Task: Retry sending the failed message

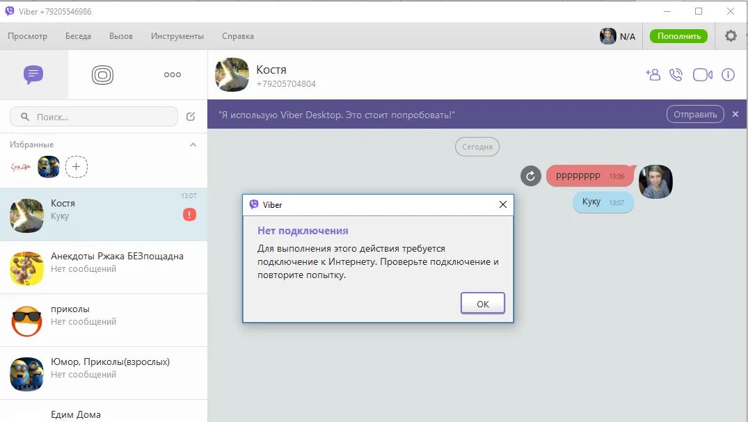Action: click(530, 176)
